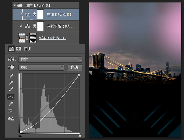Select the 曲线 curves adjustment icon in layers

tap(28, 14)
